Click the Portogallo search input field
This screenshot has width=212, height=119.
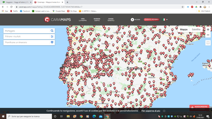(x=26, y=31)
